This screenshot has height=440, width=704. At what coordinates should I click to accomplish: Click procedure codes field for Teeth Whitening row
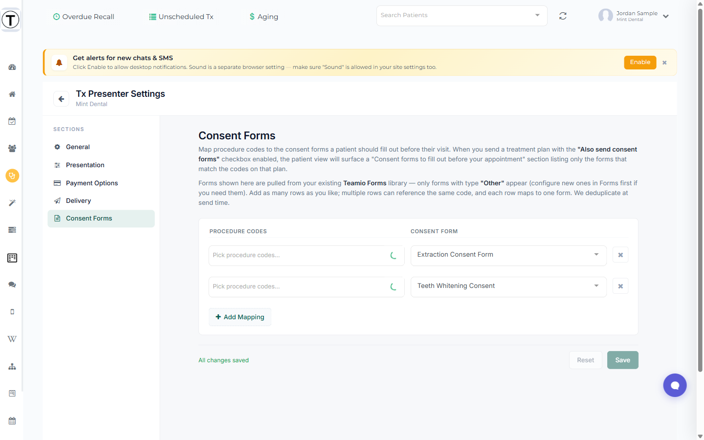coord(307,286)
